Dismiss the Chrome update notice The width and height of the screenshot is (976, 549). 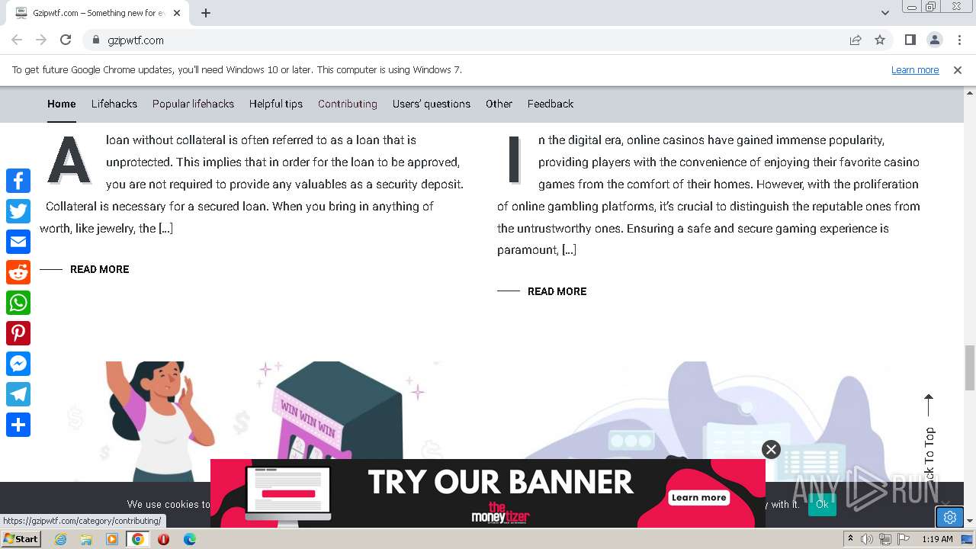[958, 69]
